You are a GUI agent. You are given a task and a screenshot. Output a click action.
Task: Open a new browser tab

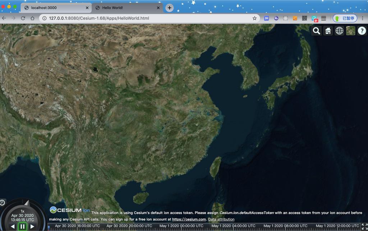coord(170,8)
